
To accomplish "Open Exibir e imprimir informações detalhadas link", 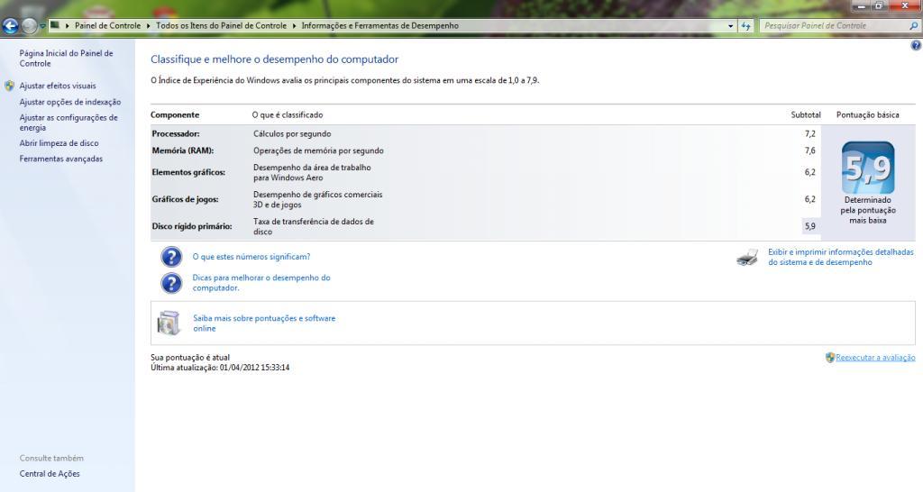I will [841, 257].
